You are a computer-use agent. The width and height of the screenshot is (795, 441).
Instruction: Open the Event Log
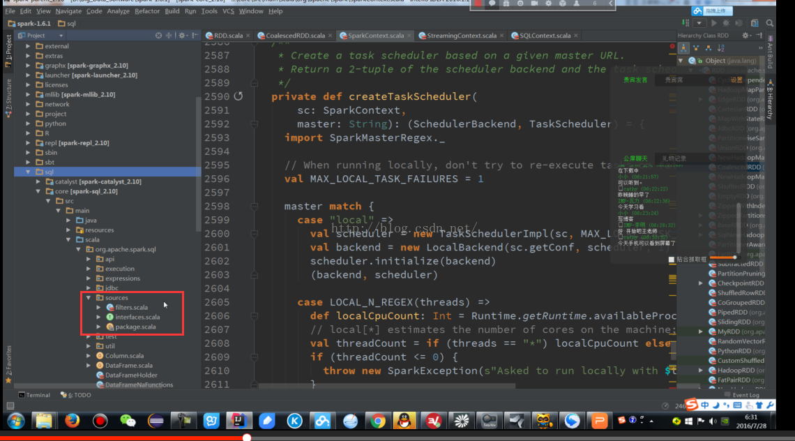click(742, 395)
